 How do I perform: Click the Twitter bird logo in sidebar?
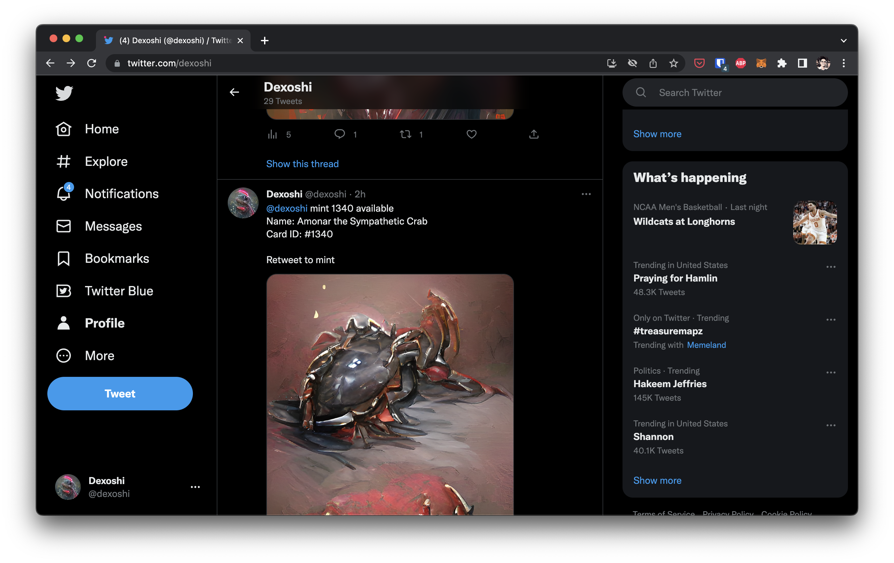point(64,93)
